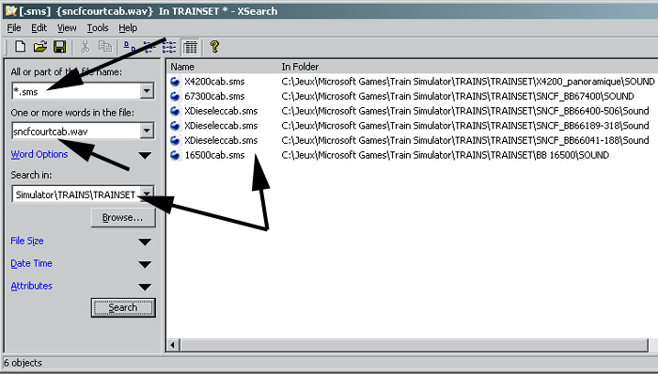Expand Attributes section triangle
Image resolution: width=658 pixels, height=374 pixels.
145,288
